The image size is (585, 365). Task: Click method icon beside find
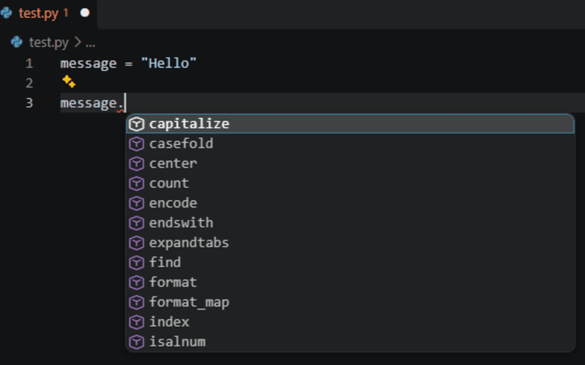coord(137,262)
